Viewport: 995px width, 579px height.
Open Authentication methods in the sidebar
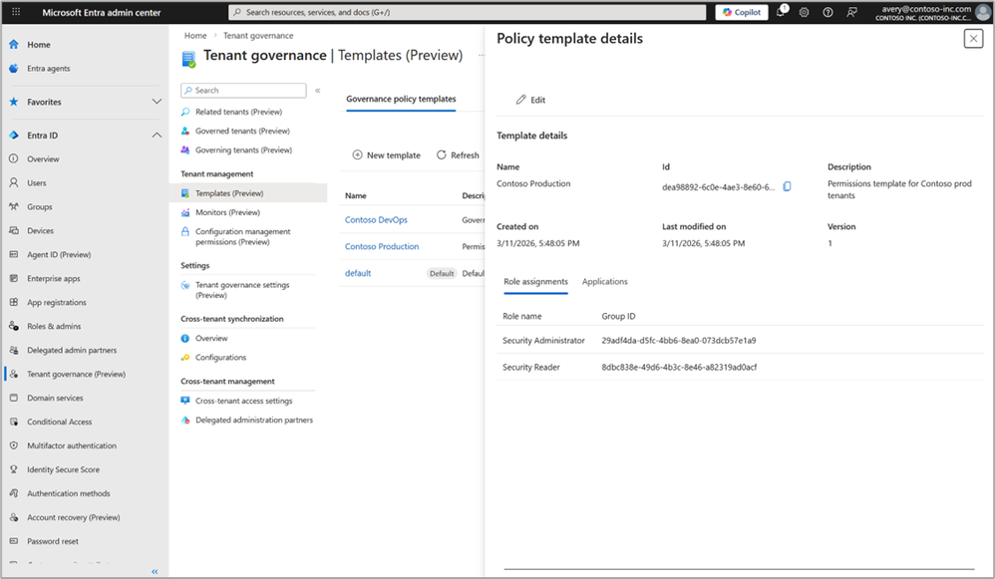[69, 493]
